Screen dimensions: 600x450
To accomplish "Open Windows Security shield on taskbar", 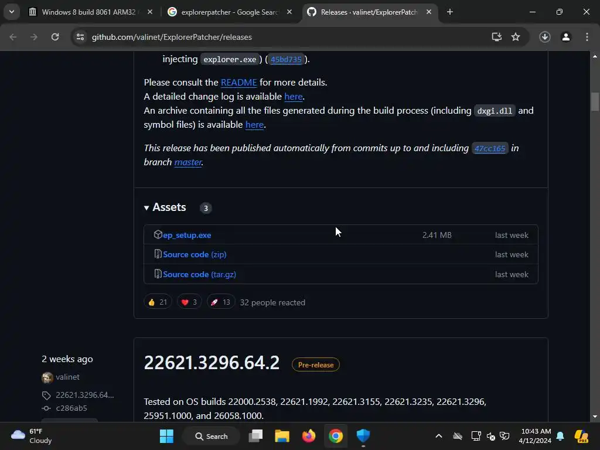I will coord(363,436).
